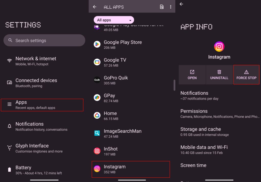Open Instagram entry in the apps list
The height and width of the screenshot is (182, 261).
point(131,169)
